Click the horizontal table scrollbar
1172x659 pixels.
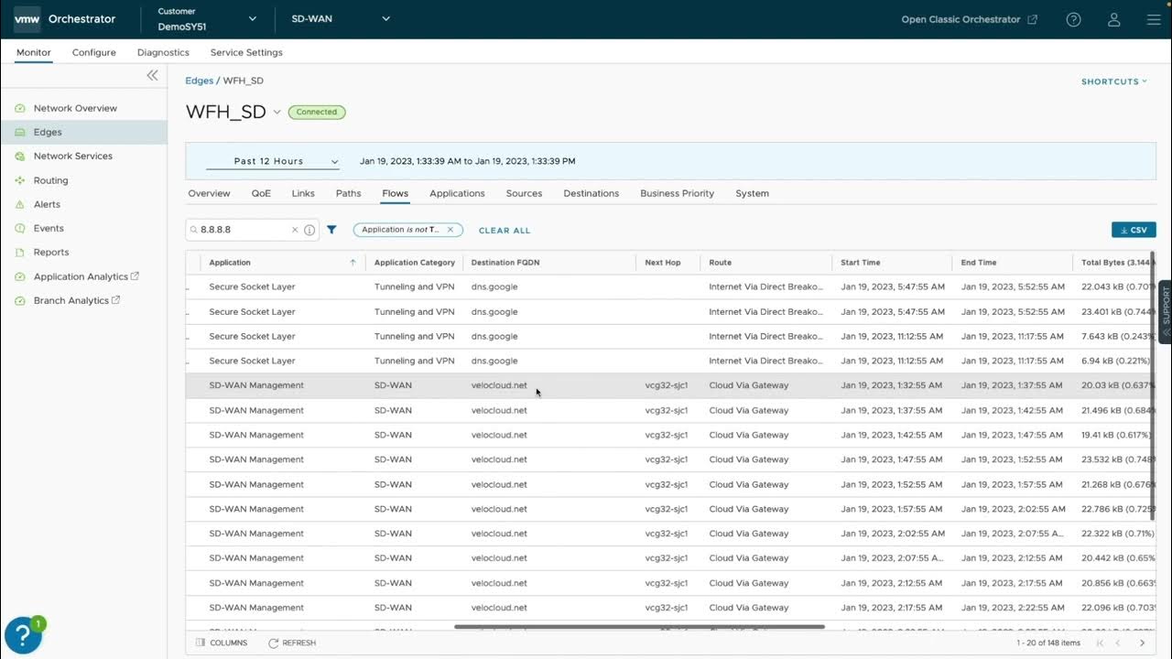(x=639, y=627)
